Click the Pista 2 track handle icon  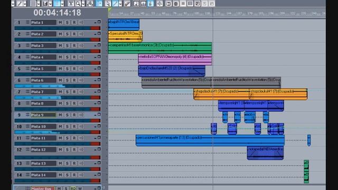point(27,34)
